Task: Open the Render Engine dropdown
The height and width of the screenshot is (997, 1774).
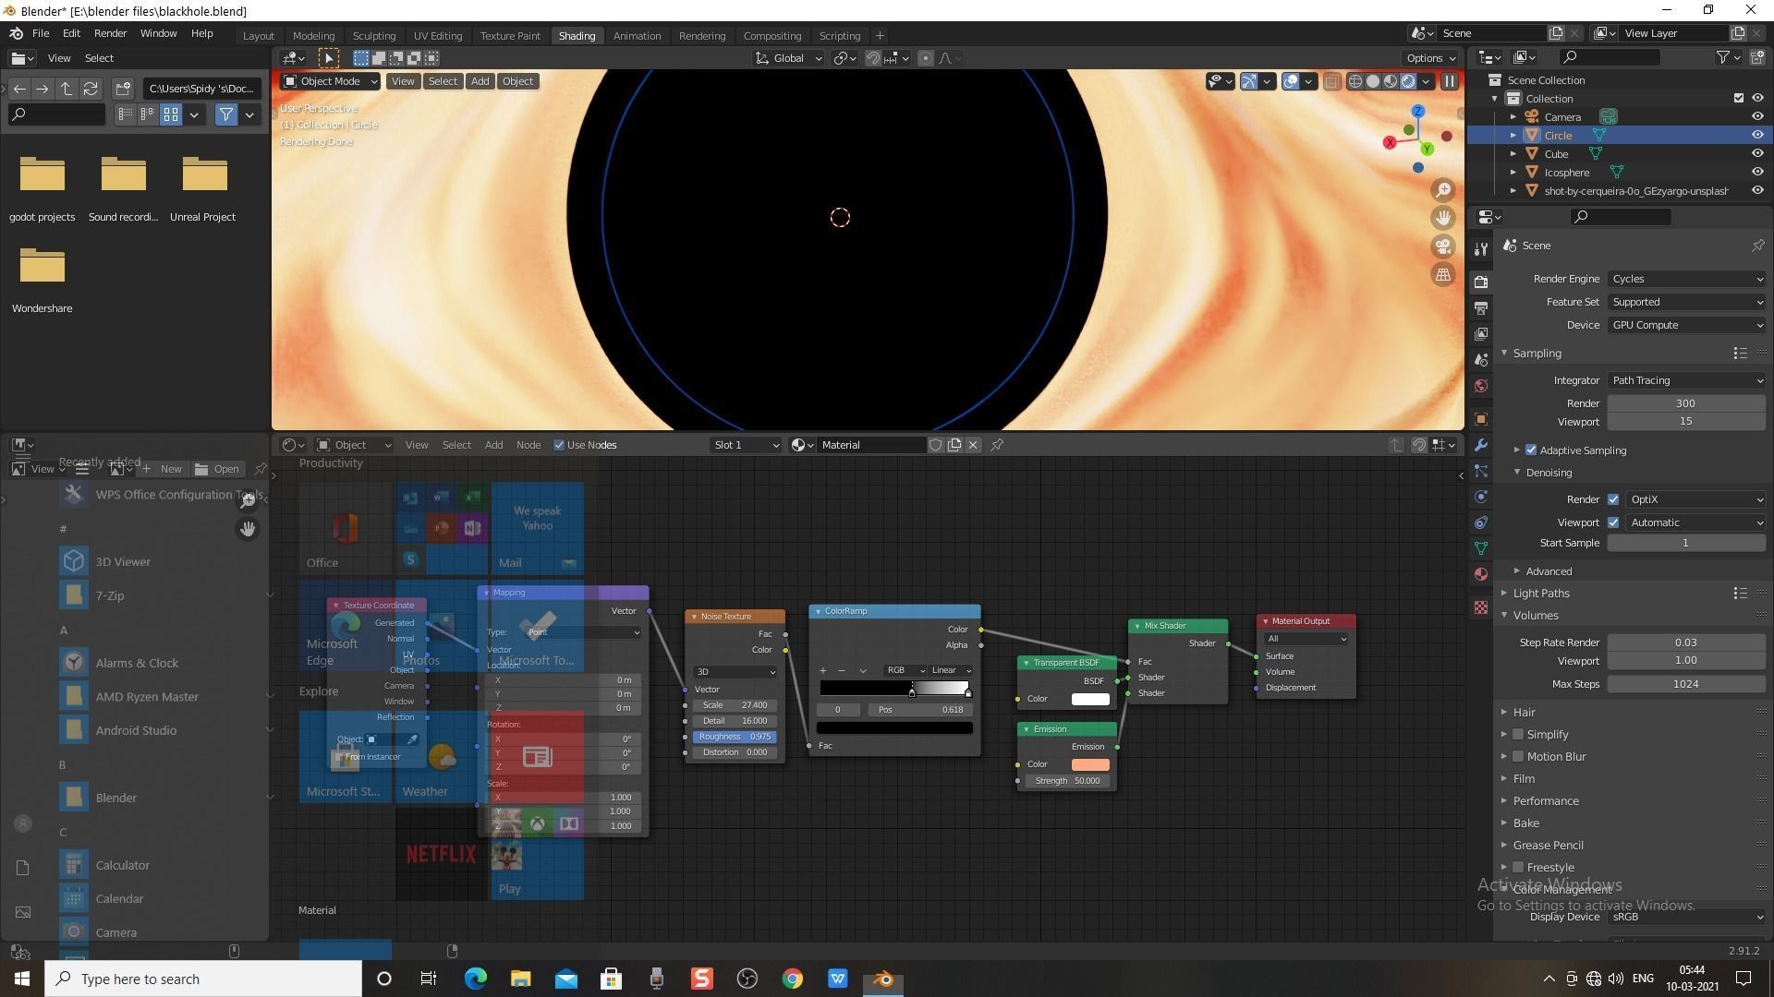Action: 1686,279
